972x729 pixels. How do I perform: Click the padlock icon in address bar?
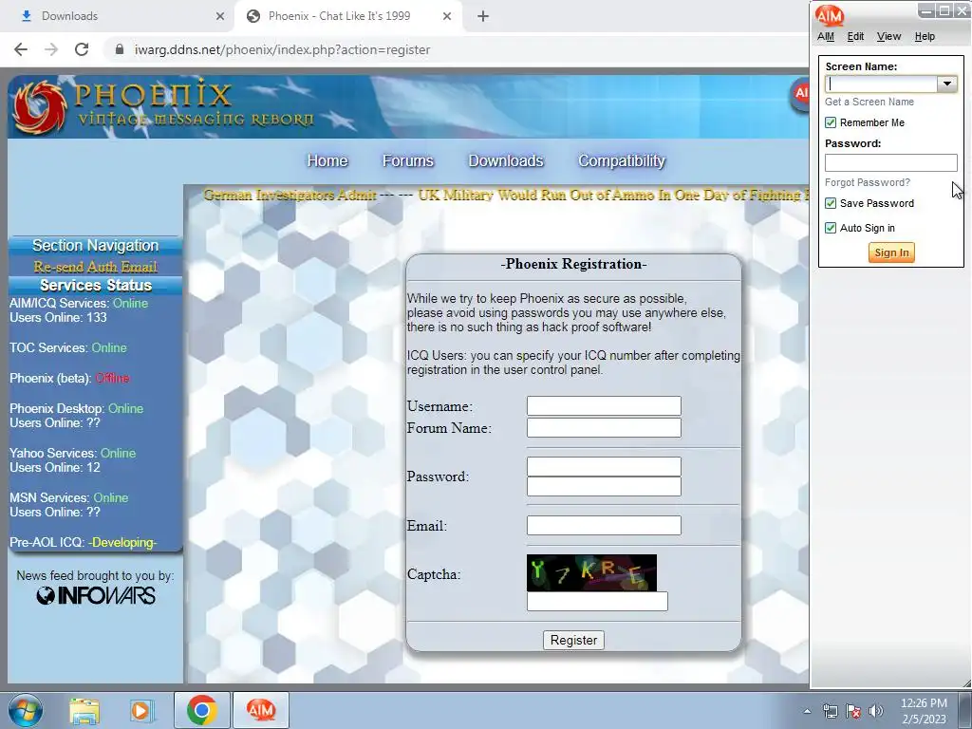[x=120, y=49]
